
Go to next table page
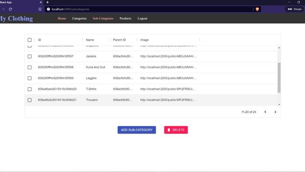pyautogui.click(x=275, y=112)
